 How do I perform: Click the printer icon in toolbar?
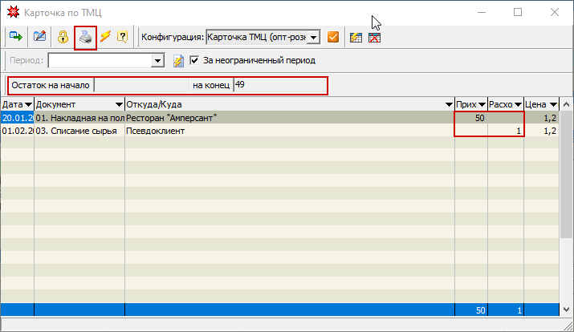pos(86,37)
